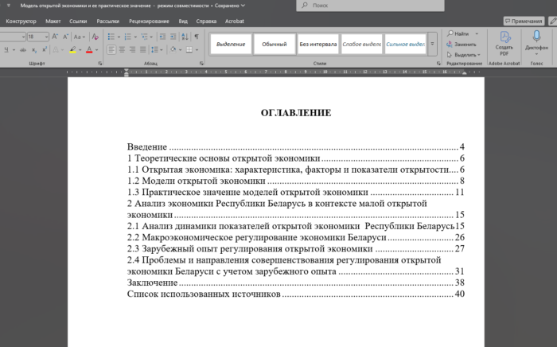The height and width of the screenshot is (347, 557).
Task: Click in the Поиск search field
Action: coord(370,6)
